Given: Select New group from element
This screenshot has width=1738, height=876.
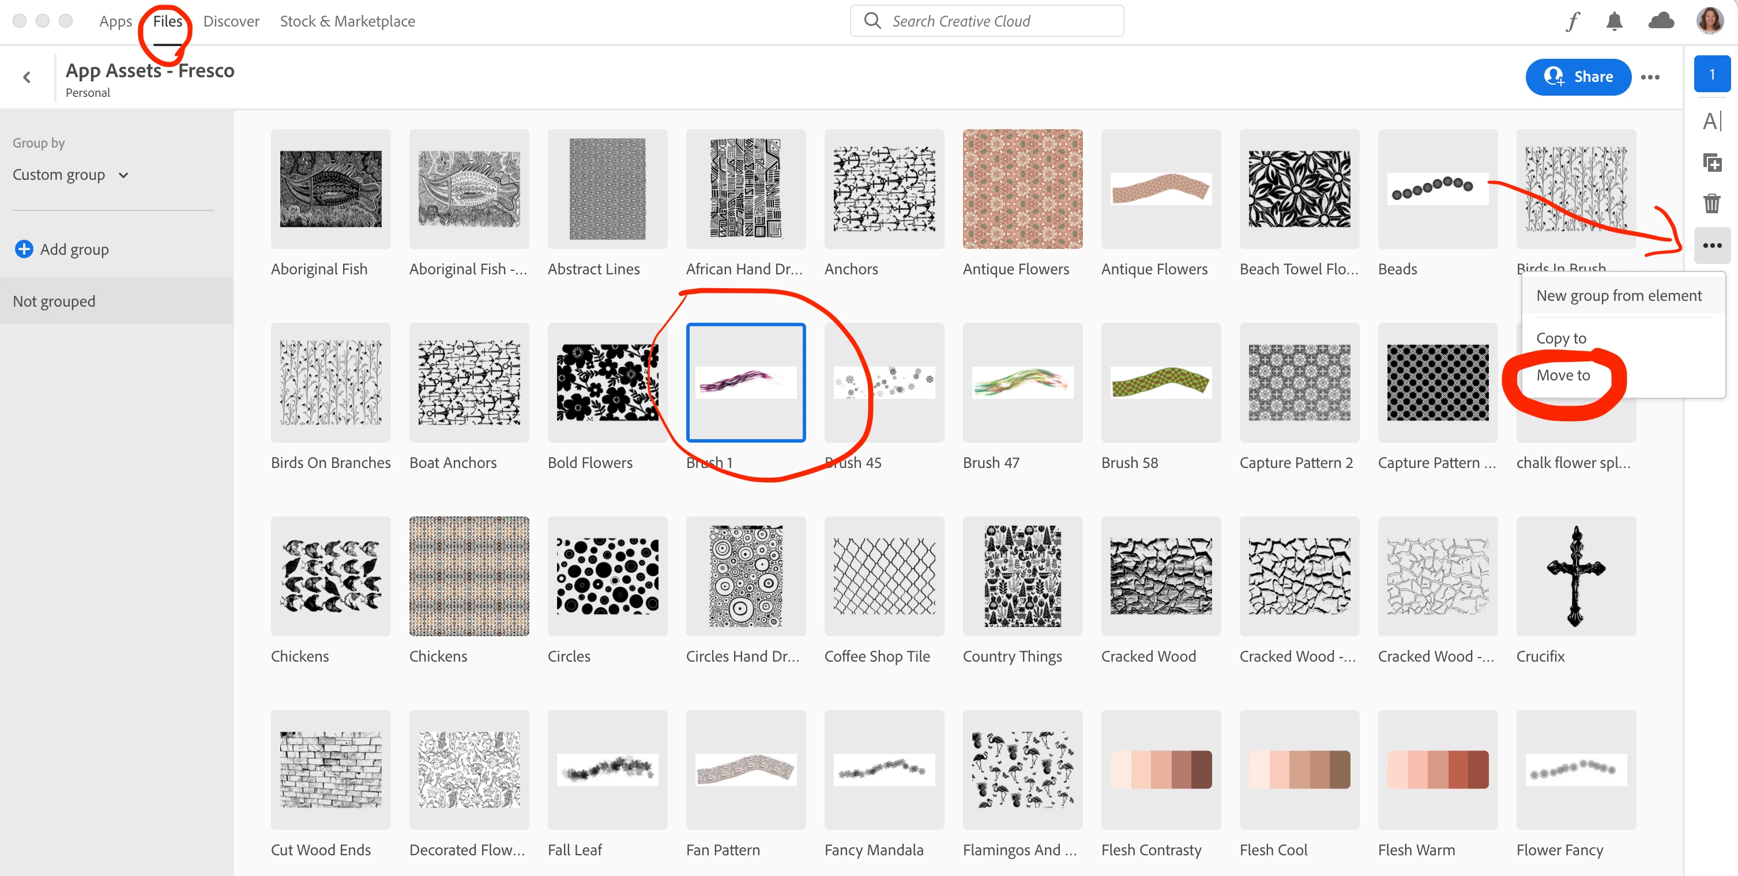Looking at the screenshot, I should [1618, 296].
